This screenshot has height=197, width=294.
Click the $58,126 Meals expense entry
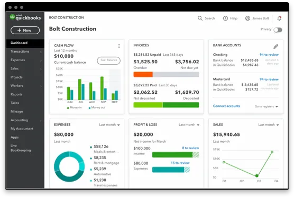click(x=105, y=149)
